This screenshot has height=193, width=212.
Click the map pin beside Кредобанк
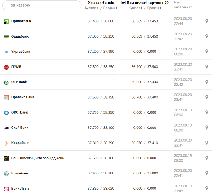pos(207,143)
